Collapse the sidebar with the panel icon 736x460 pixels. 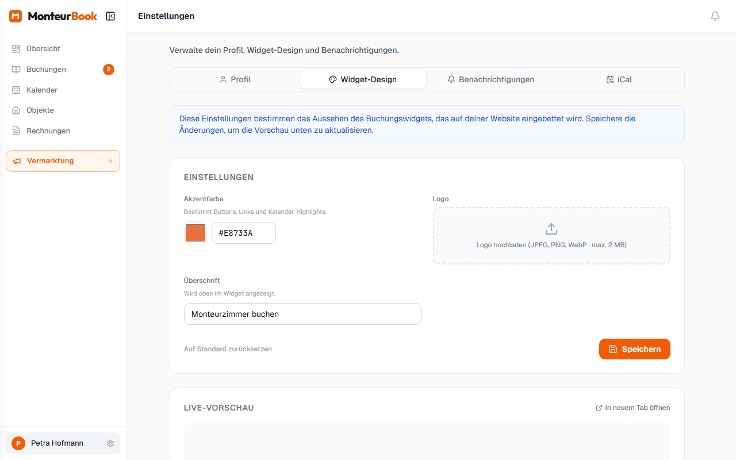pos(110,16)
